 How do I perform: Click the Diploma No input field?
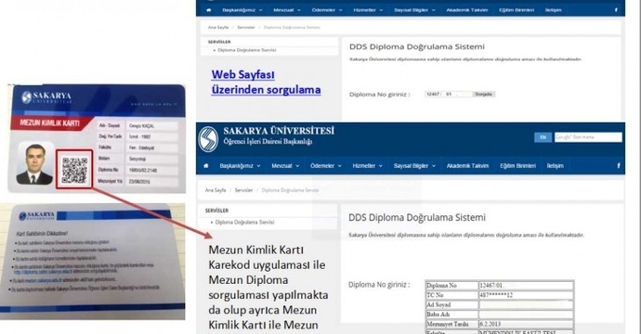click(449, 95)
